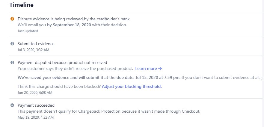This screenshot has width=264, height=127.
Task: Click the icon beside Submitted evidence
Action: [x=12, y=44]
